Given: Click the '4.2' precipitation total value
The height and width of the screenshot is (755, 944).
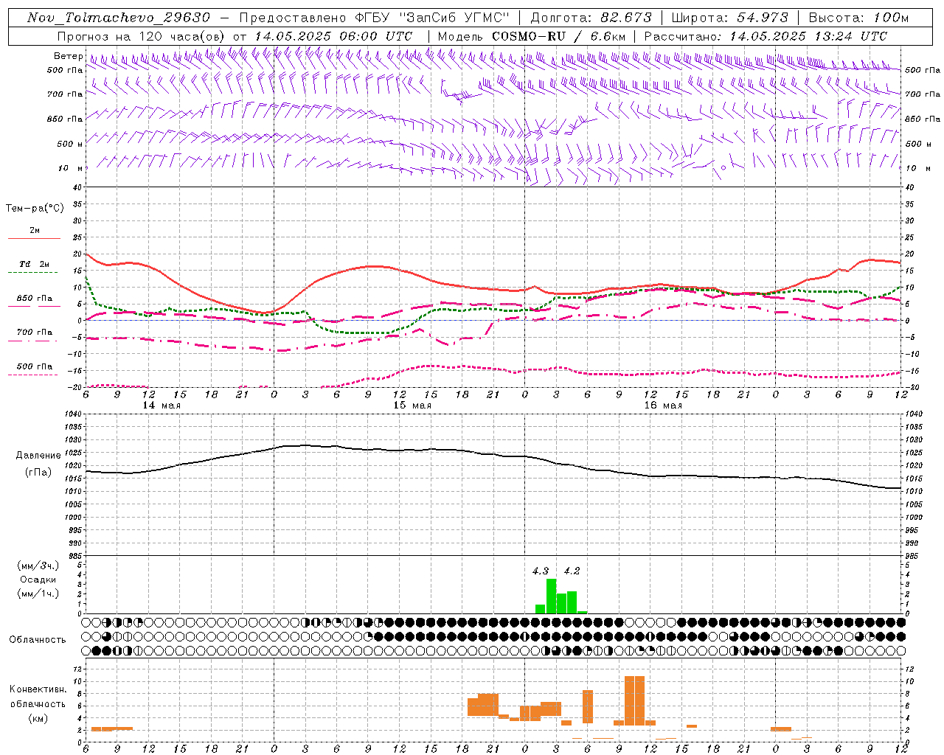Looking at the screenshot, I should 572,571.
